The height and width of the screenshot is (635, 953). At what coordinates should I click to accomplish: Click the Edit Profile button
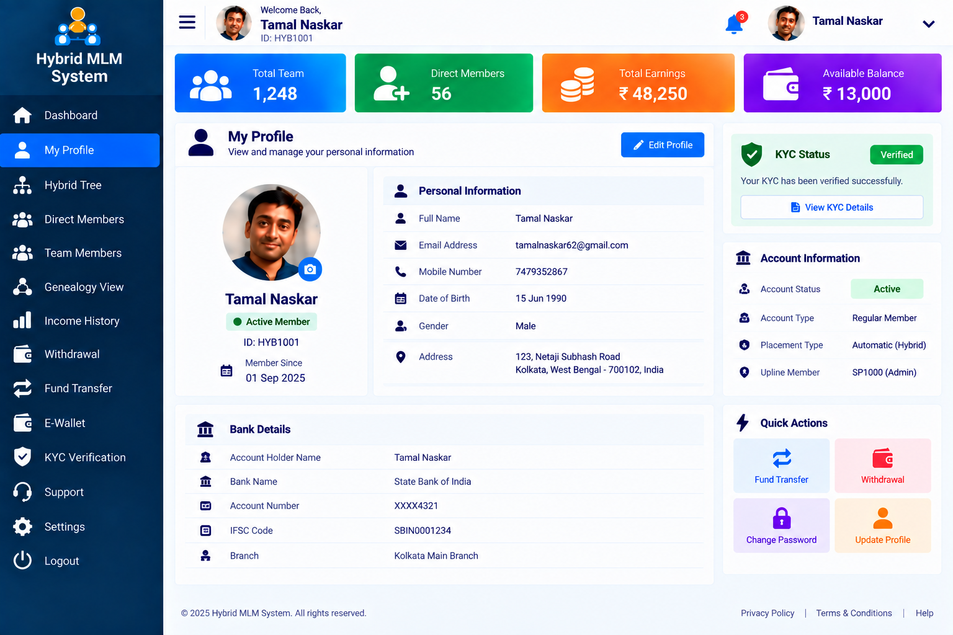pyautogui.click(x=663, y=145)
